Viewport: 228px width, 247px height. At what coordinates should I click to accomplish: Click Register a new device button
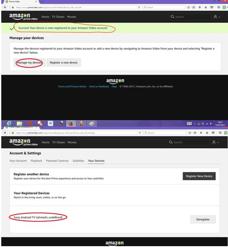[x=64, y=63]
